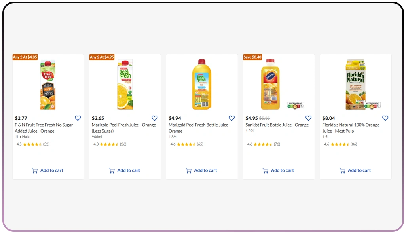Click the 'Any 2 At $4.85' promo badge
406x233 pixels.
25,57
